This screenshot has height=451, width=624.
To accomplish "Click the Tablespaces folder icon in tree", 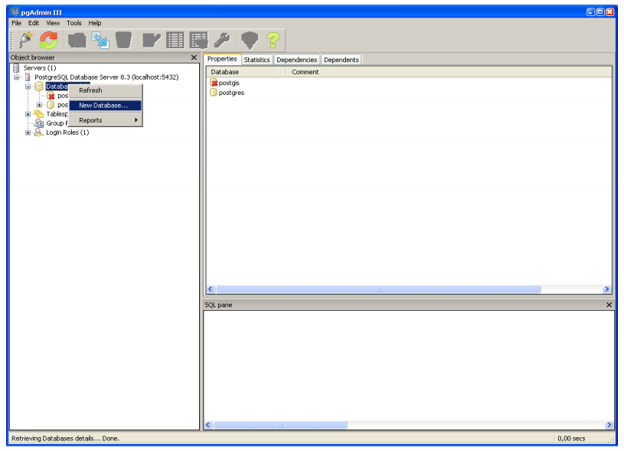I will coord(38,114).
